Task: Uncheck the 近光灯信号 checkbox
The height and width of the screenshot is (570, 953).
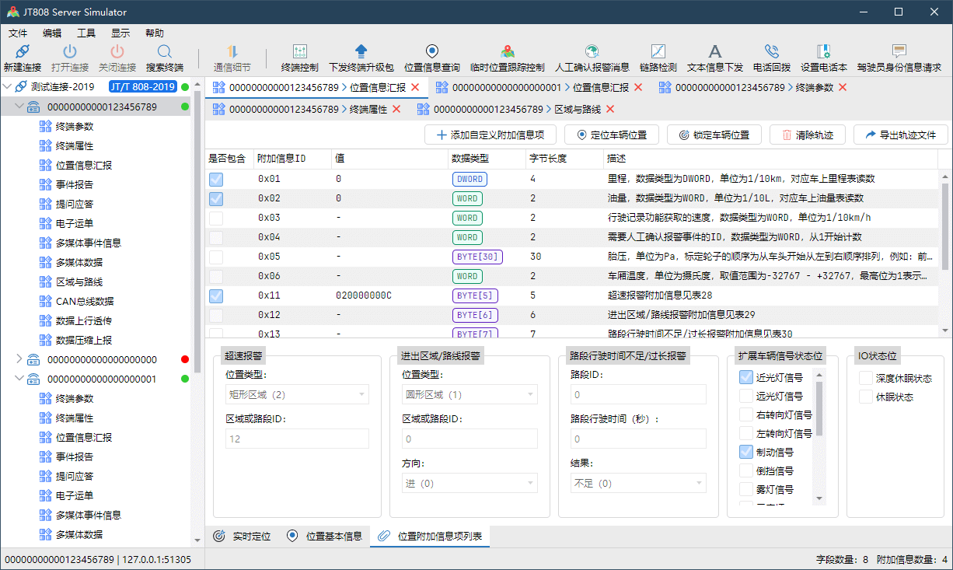Action: tap(746, 378)
